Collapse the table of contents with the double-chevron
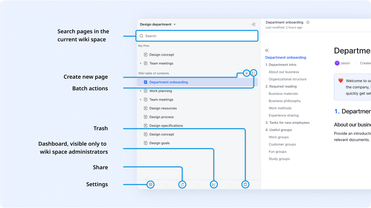371x208 pixels. (267, 50)
